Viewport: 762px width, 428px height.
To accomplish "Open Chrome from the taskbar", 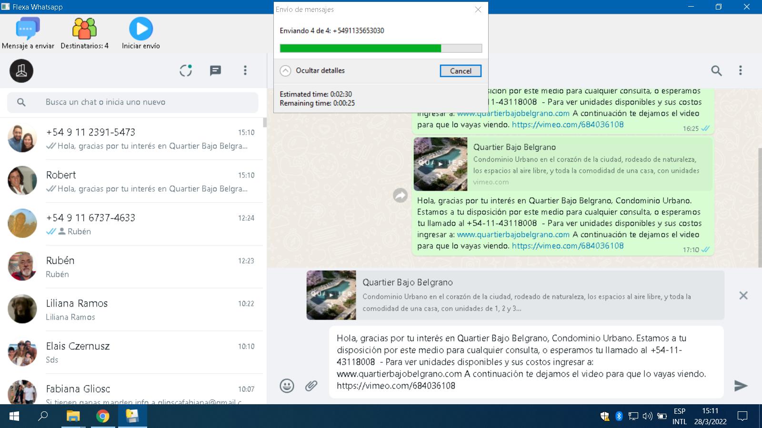I will [102, 417].
